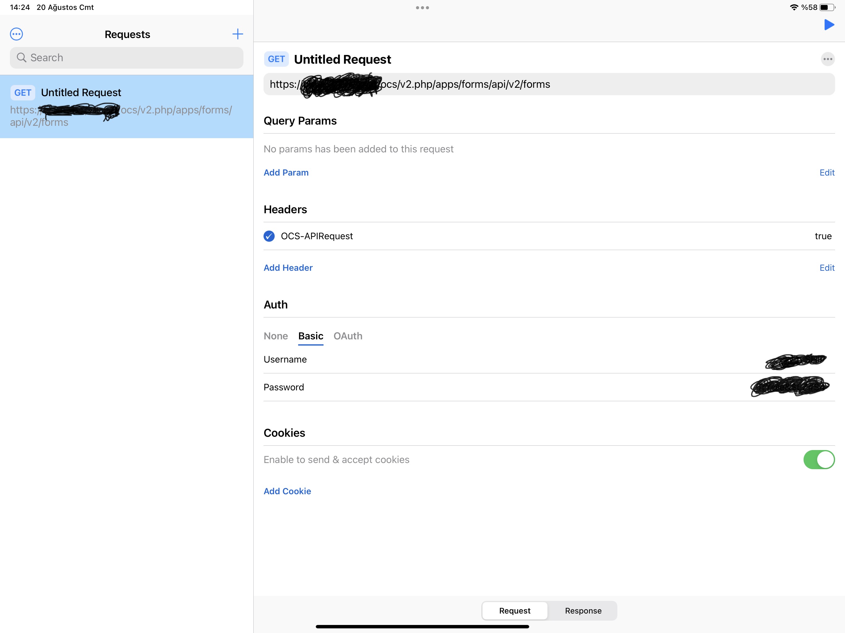Click the GET method badge on Untitled Request
This screenshot has width=845, height=633.
tap(276, 59)
